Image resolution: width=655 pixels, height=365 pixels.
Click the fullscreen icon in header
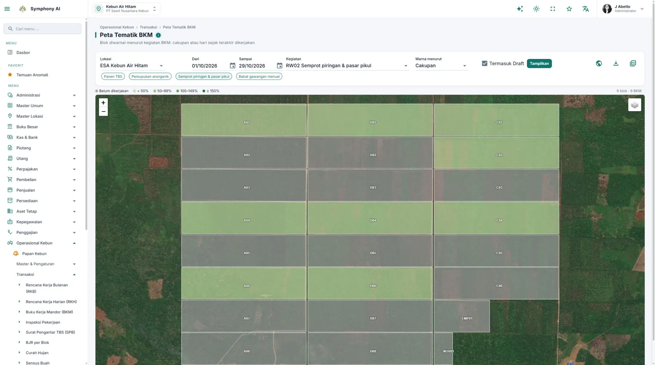[x=553, y=9]
